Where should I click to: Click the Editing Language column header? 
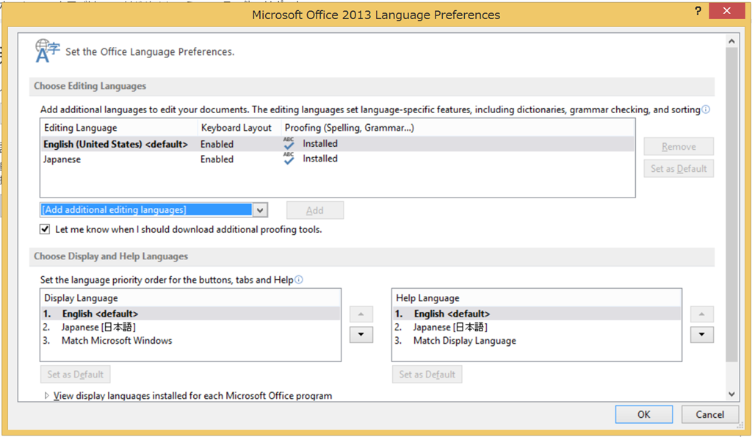point(120,128)
